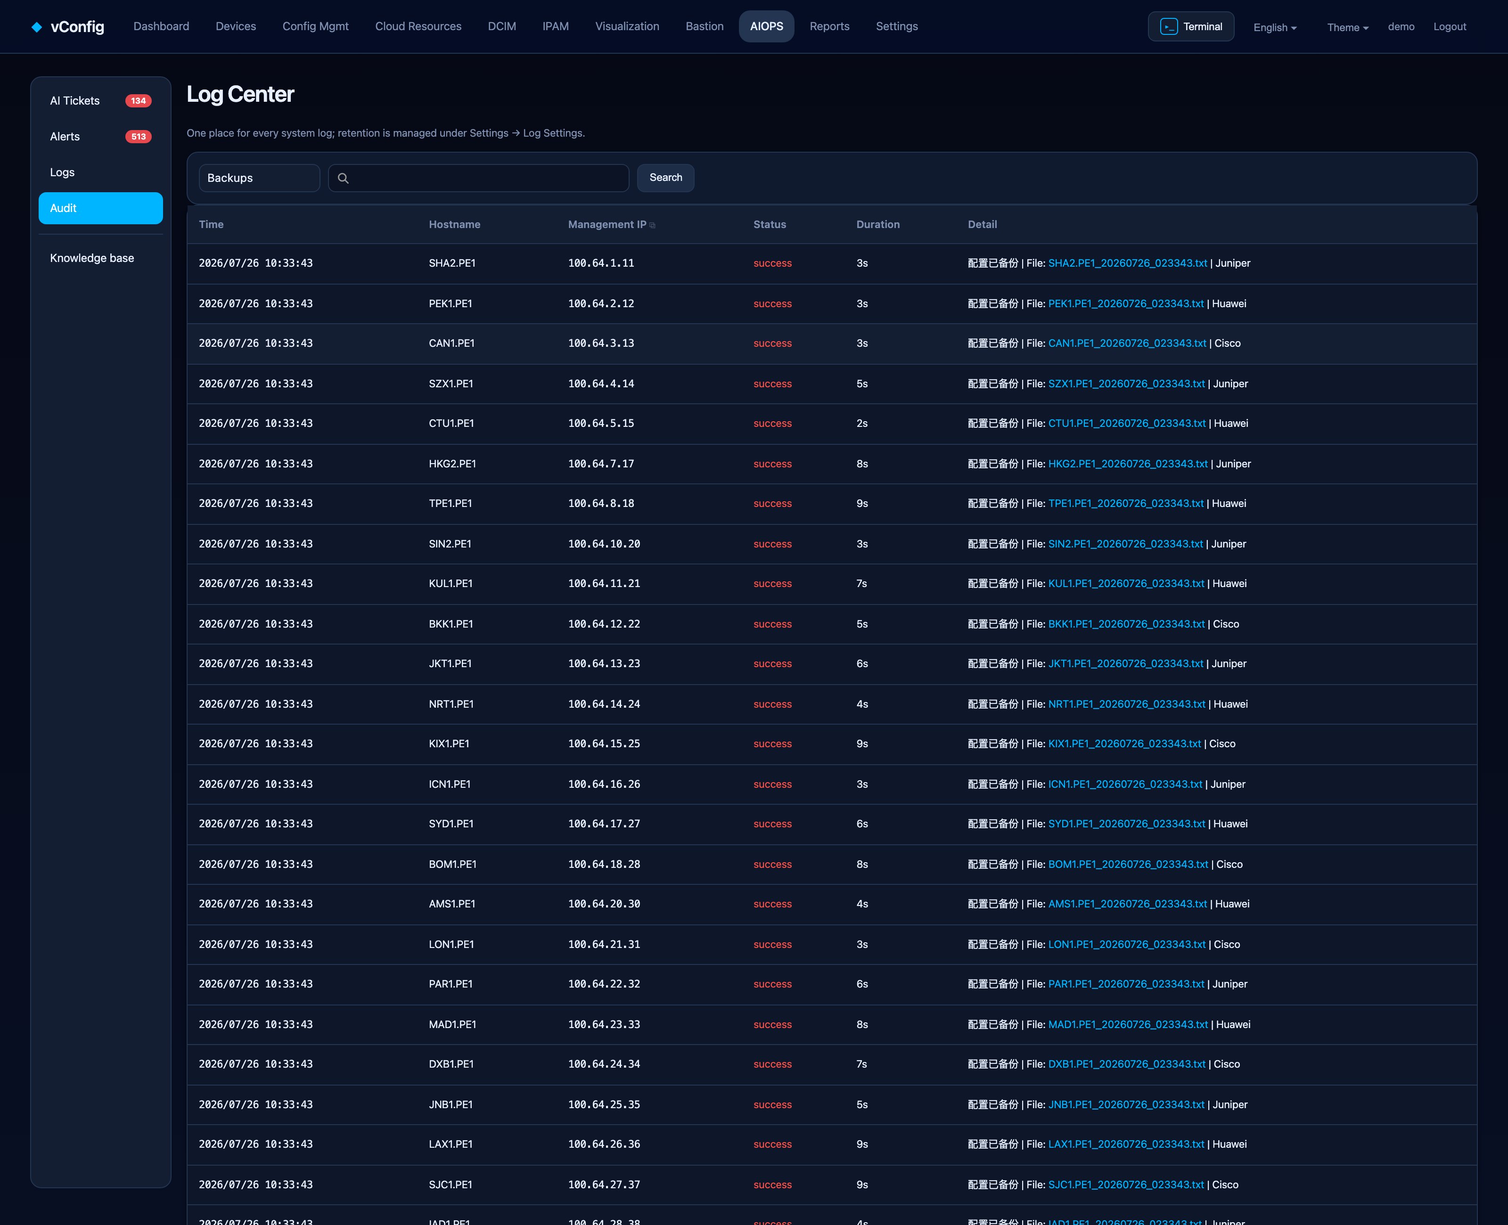Click the copy icon beside Management IP
The image size is (1508, 1225).
[652, 225]
